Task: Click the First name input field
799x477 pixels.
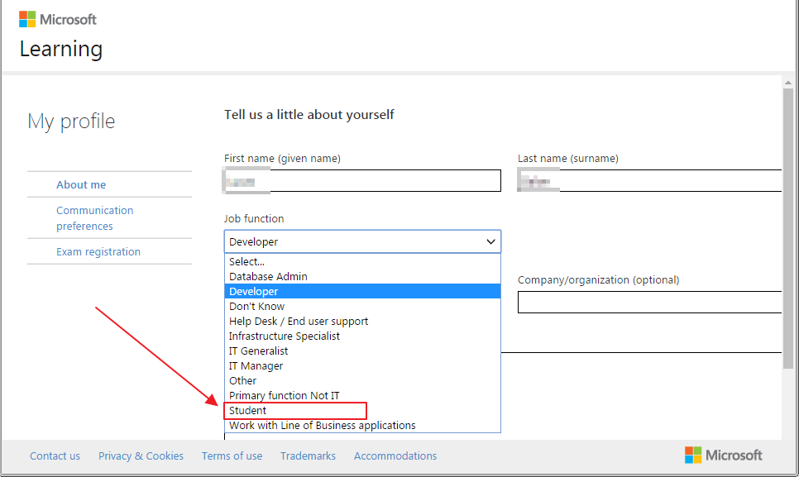Action: coord(362,181)
